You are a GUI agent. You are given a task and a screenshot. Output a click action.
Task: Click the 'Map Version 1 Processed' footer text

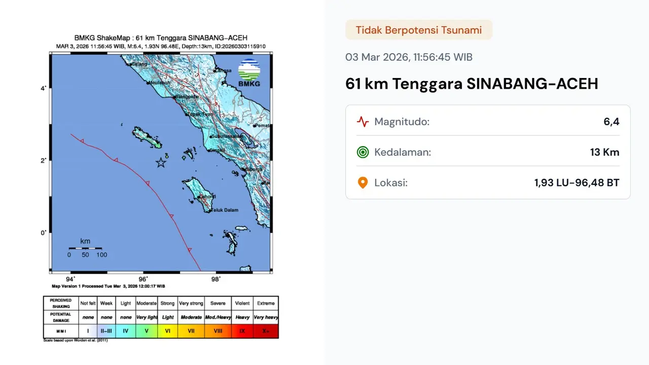tap(108, 286)
